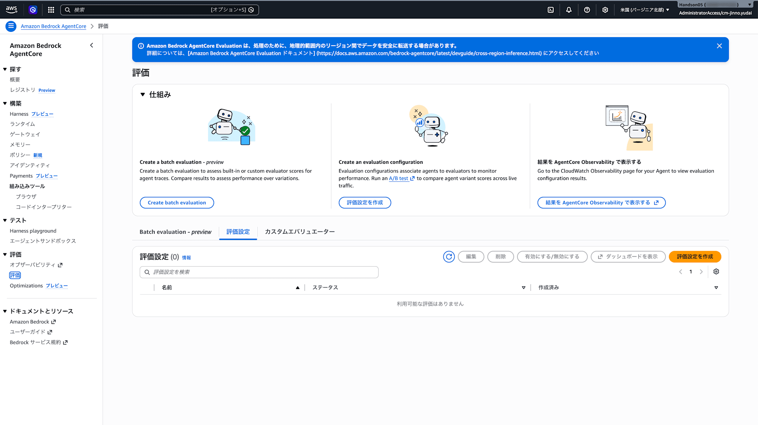
Task: Click 結果を AgentCore Observability で表示する button
Action: click(x=601, y=203)
